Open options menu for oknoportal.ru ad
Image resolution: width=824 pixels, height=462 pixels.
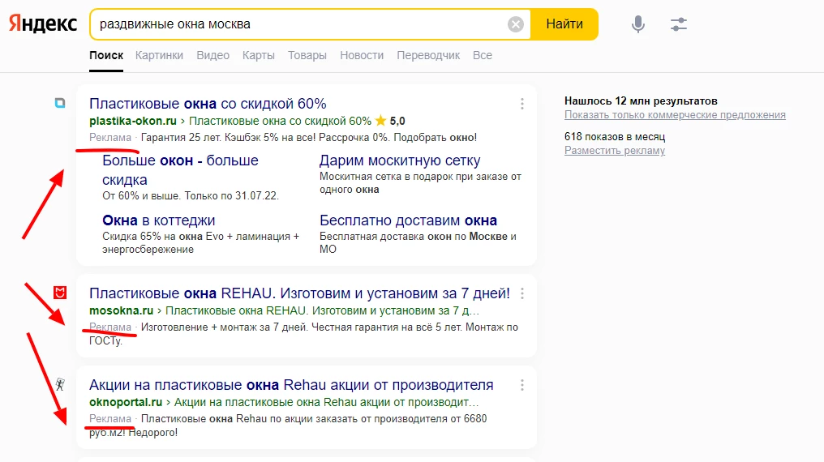pyautogui.click(x=521, y=385)
